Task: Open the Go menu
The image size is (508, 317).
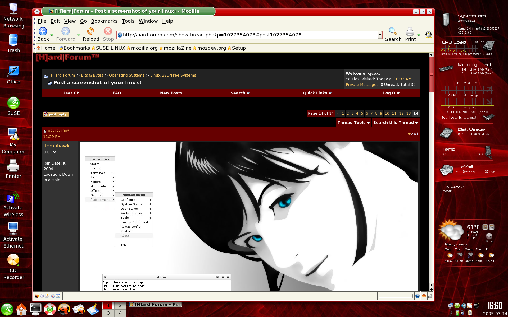Action: coord(83,21)
